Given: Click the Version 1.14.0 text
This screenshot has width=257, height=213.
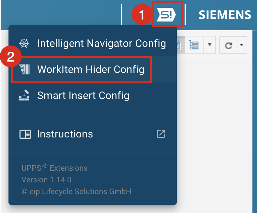Looking at the screenshot, I should pyautogui.click(x=46, y=179).
